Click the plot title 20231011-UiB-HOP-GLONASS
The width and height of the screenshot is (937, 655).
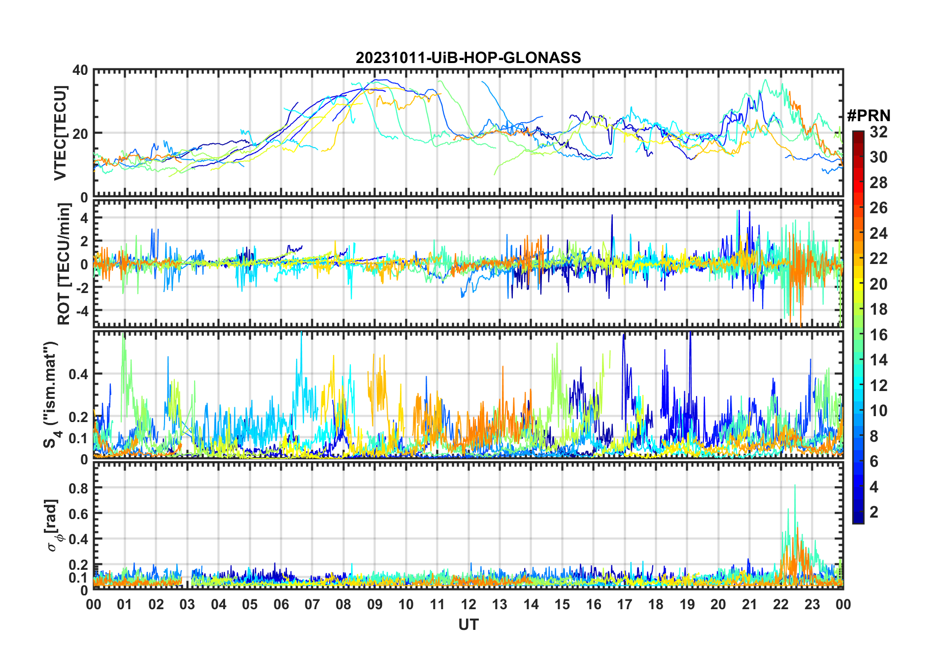(x=468, y=58)
